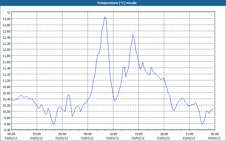Viewport: 226px width, 141px height.
Task: Select the 04/02/12 date label
Action: (x=214, y=138)
